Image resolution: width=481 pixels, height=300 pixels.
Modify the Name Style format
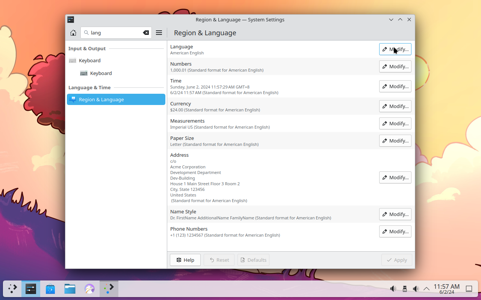tap(395, 214)
